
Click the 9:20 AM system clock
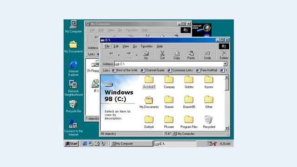click(225, 144)
